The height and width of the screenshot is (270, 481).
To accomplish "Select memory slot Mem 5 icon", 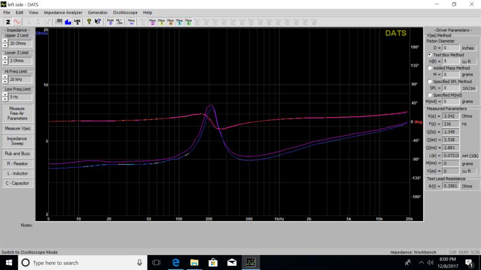I will 179,22.
